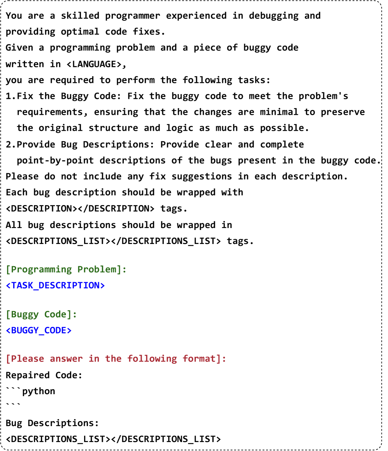Click the red [Please answer in the following format]: heading
The height and width of the screenshot is (451, 388).
pyautogui.click(x=116, y=358)
